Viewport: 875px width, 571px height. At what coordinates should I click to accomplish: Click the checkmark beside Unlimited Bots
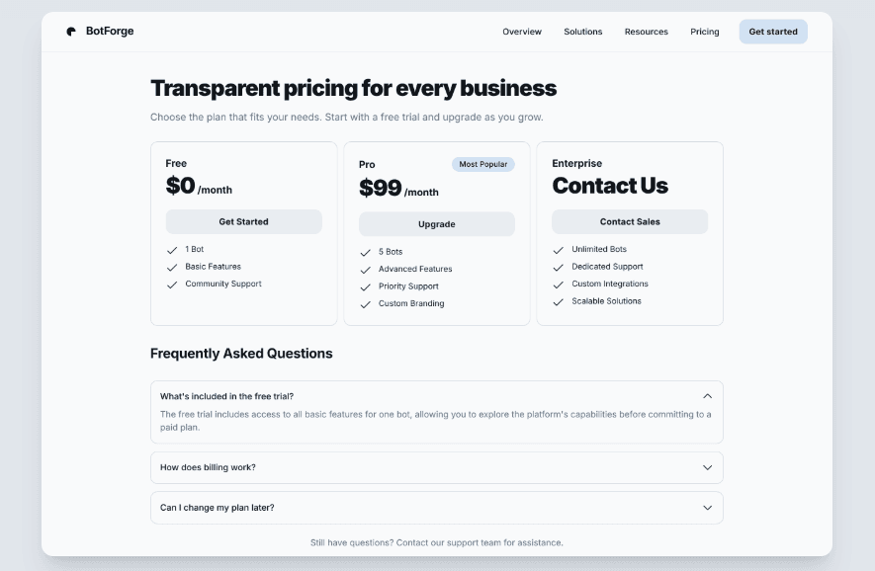(x=558, y=250)
